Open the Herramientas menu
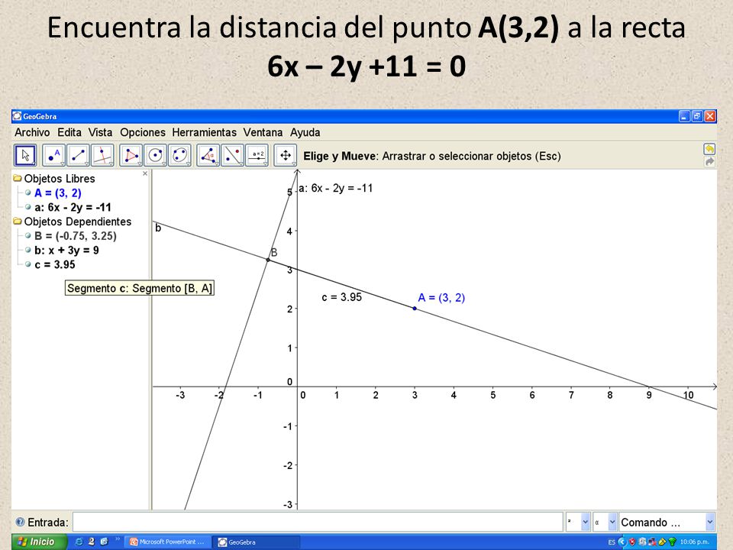 (204, 132)
